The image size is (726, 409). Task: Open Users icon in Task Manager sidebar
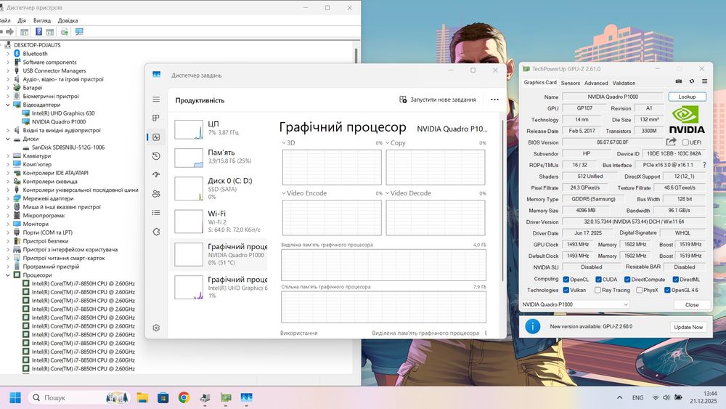(x=156, y=194)
